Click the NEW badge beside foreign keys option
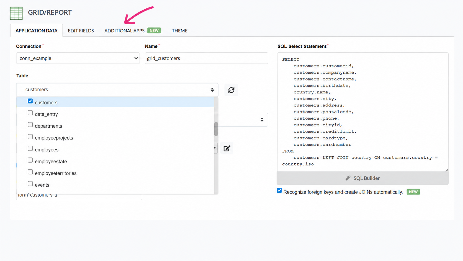This screenshot has width=463, height=261. (413, 192)
